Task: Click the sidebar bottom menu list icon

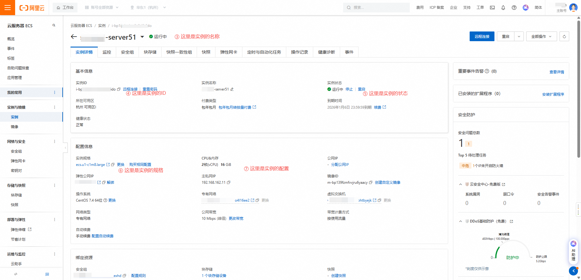Action: tap(47, 274)
